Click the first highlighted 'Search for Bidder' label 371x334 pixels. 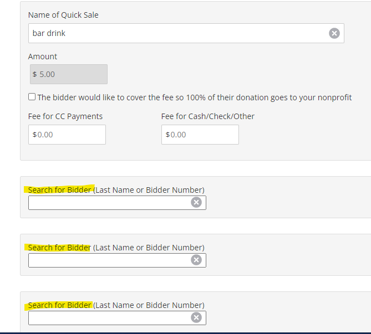[60, 190]
